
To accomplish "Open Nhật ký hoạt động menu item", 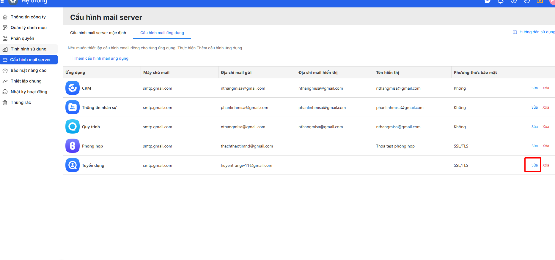I will [x=29, y=92].
